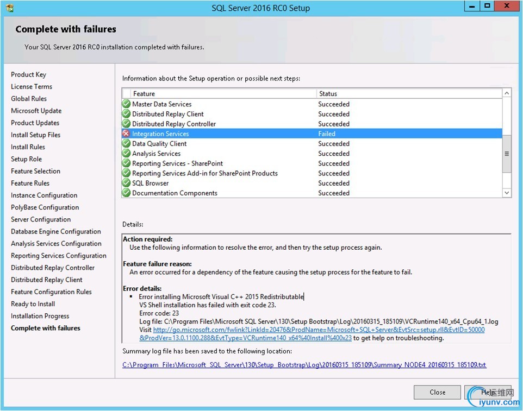Click the License Terms step
Image resolution: width=523 pixels, height=411 pixels.
[x=32, y=86]
